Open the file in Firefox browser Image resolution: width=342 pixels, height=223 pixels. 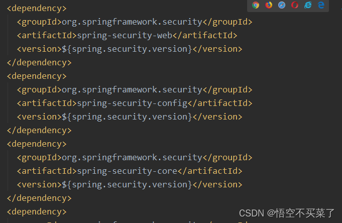coord(269,5)
